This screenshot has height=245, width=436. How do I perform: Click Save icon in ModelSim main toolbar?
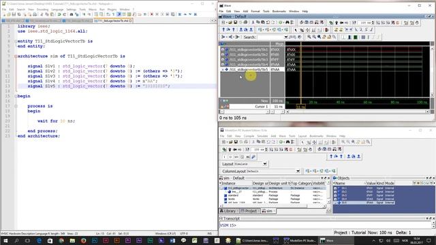click(x=236, y=142)
